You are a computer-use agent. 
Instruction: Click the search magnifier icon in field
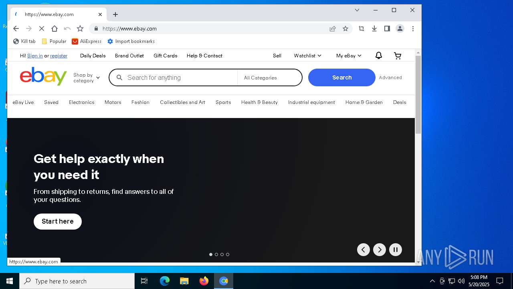click(x=119, y=77)
